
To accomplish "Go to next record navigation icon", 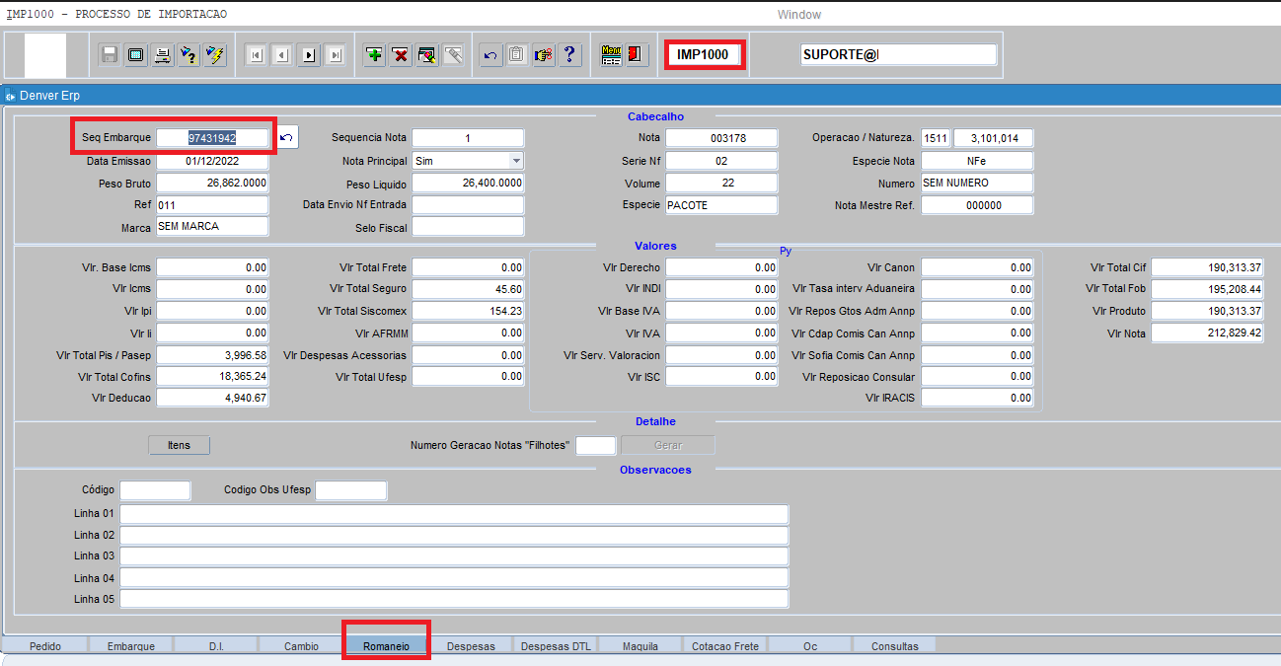I will point(309,55).
